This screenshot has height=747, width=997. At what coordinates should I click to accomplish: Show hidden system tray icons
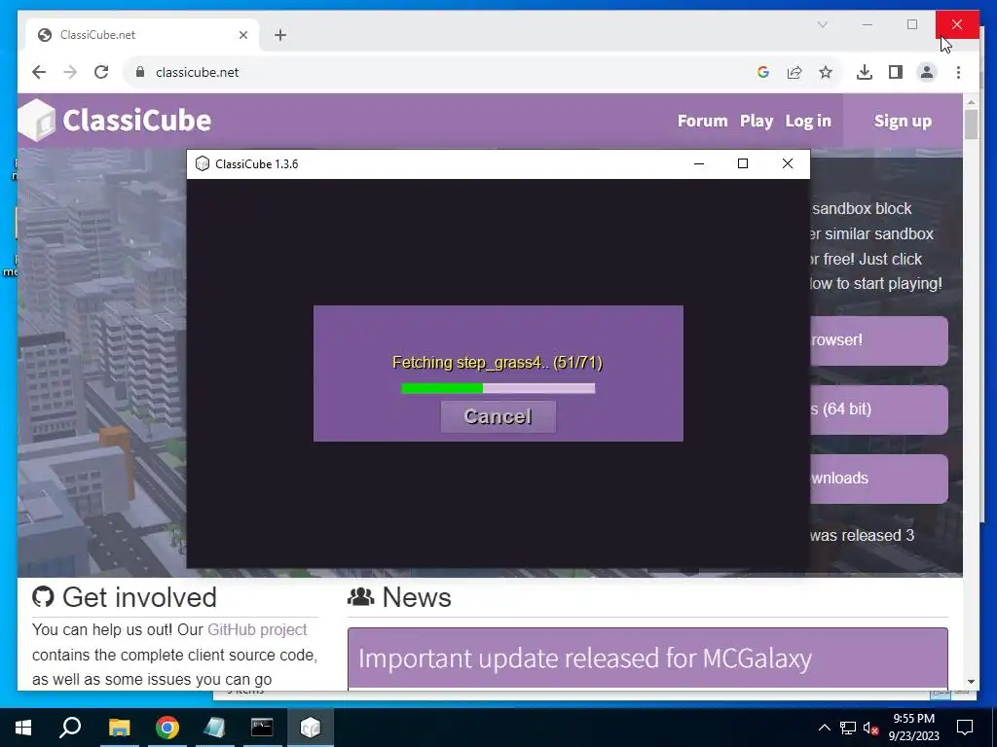(x=824, y=728)
